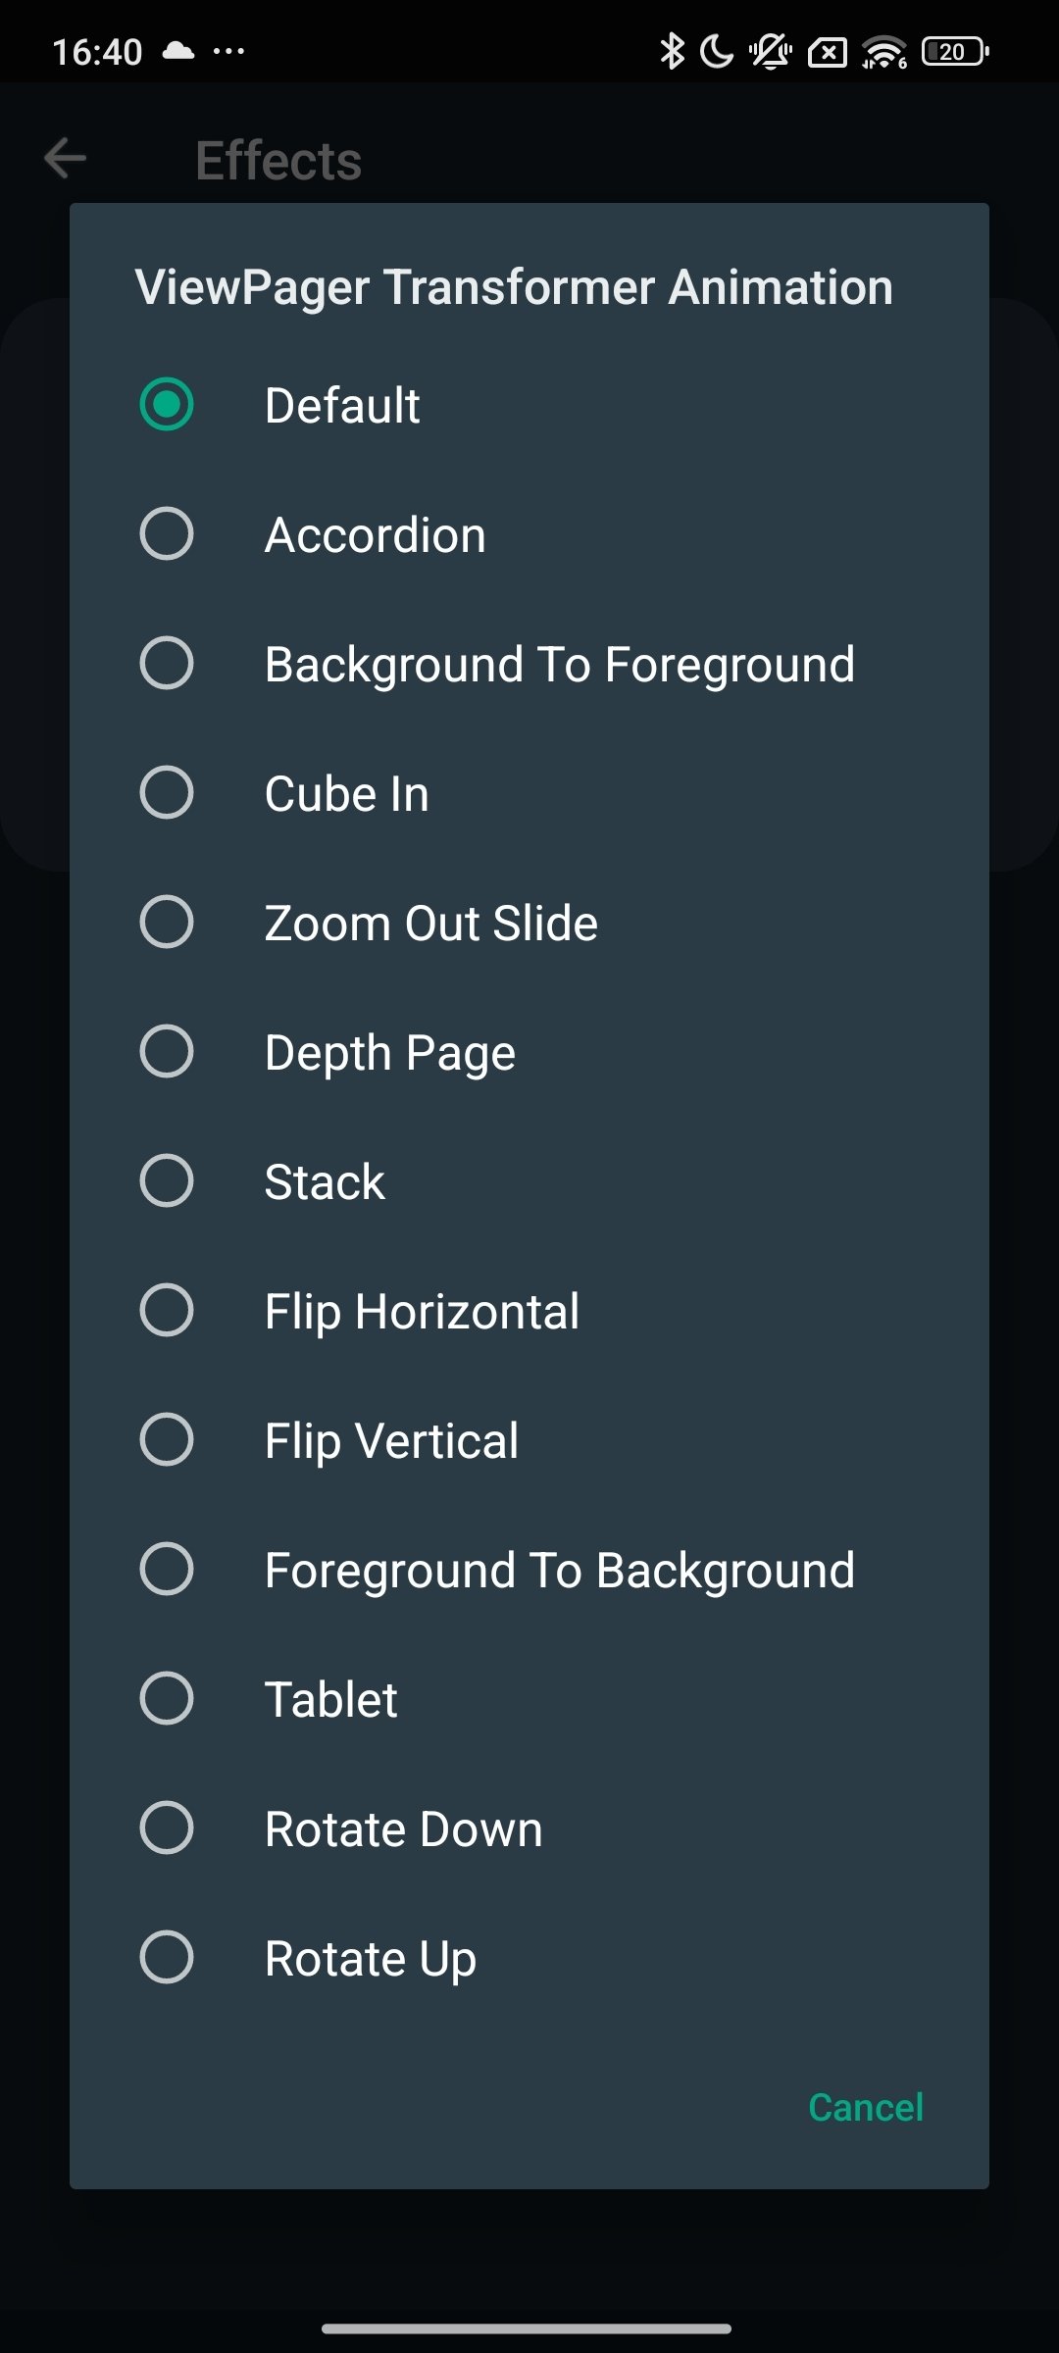Tap the battery level indicator
The height and width of the screenshot is (2353, 1059).
[x=955, y=51]
